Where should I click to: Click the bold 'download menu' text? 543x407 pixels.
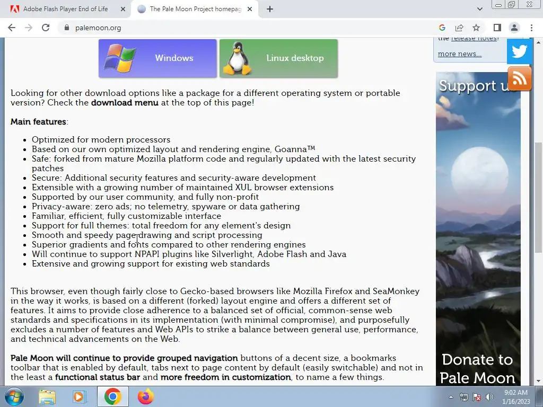click(x=125, y=103)
